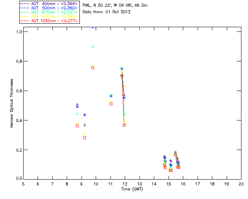Click the x-axis label 10
The height and width of the screenshot is (199, 248).
coord(96,184)
